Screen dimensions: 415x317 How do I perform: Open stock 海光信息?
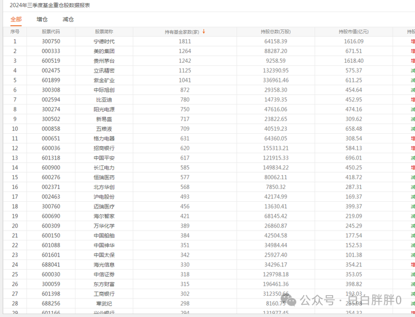(104, 265)
